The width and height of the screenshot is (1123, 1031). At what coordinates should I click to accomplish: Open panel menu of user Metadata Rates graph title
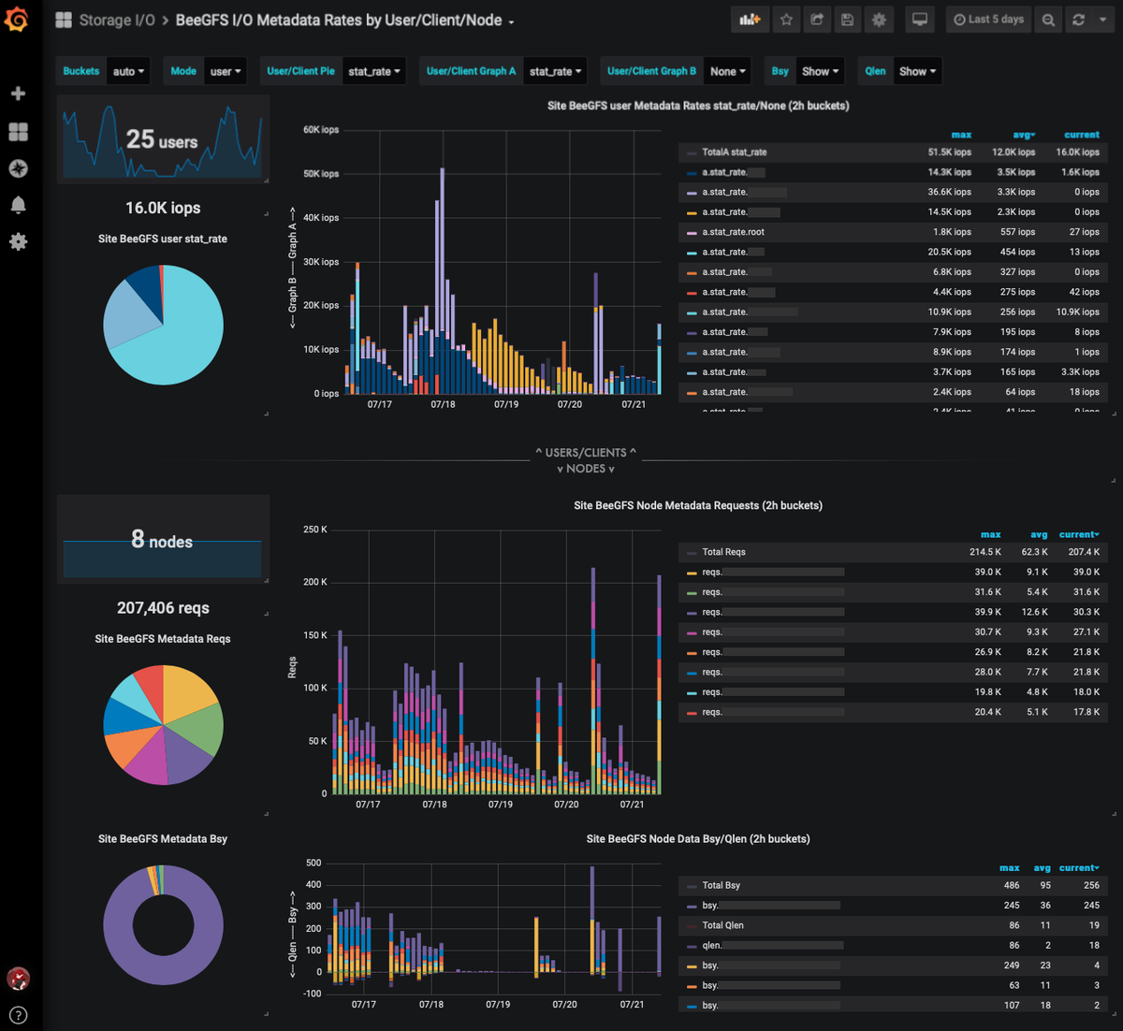(698, 106)
